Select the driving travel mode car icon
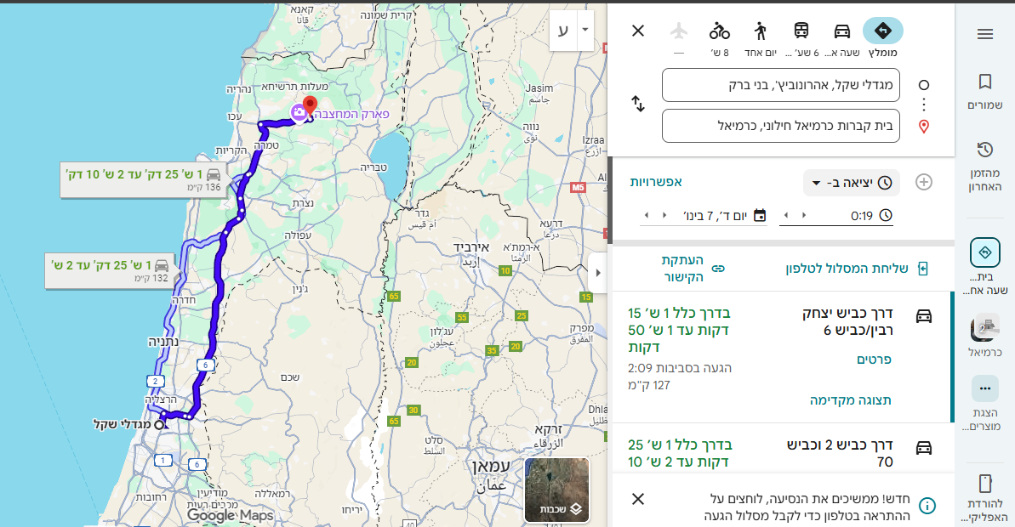The width and height of the screenshot is (1015, 527). pyautogui.click(x=841, y=31)
